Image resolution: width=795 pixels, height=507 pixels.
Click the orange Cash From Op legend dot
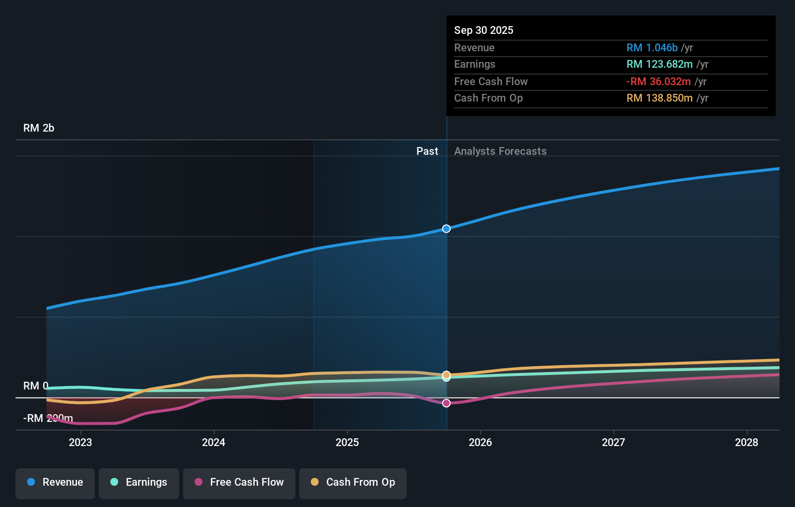(315, 482)
